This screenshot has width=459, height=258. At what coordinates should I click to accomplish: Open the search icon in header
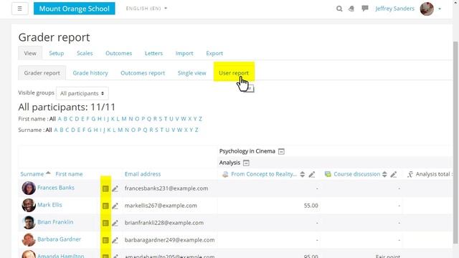pos(339,9)
